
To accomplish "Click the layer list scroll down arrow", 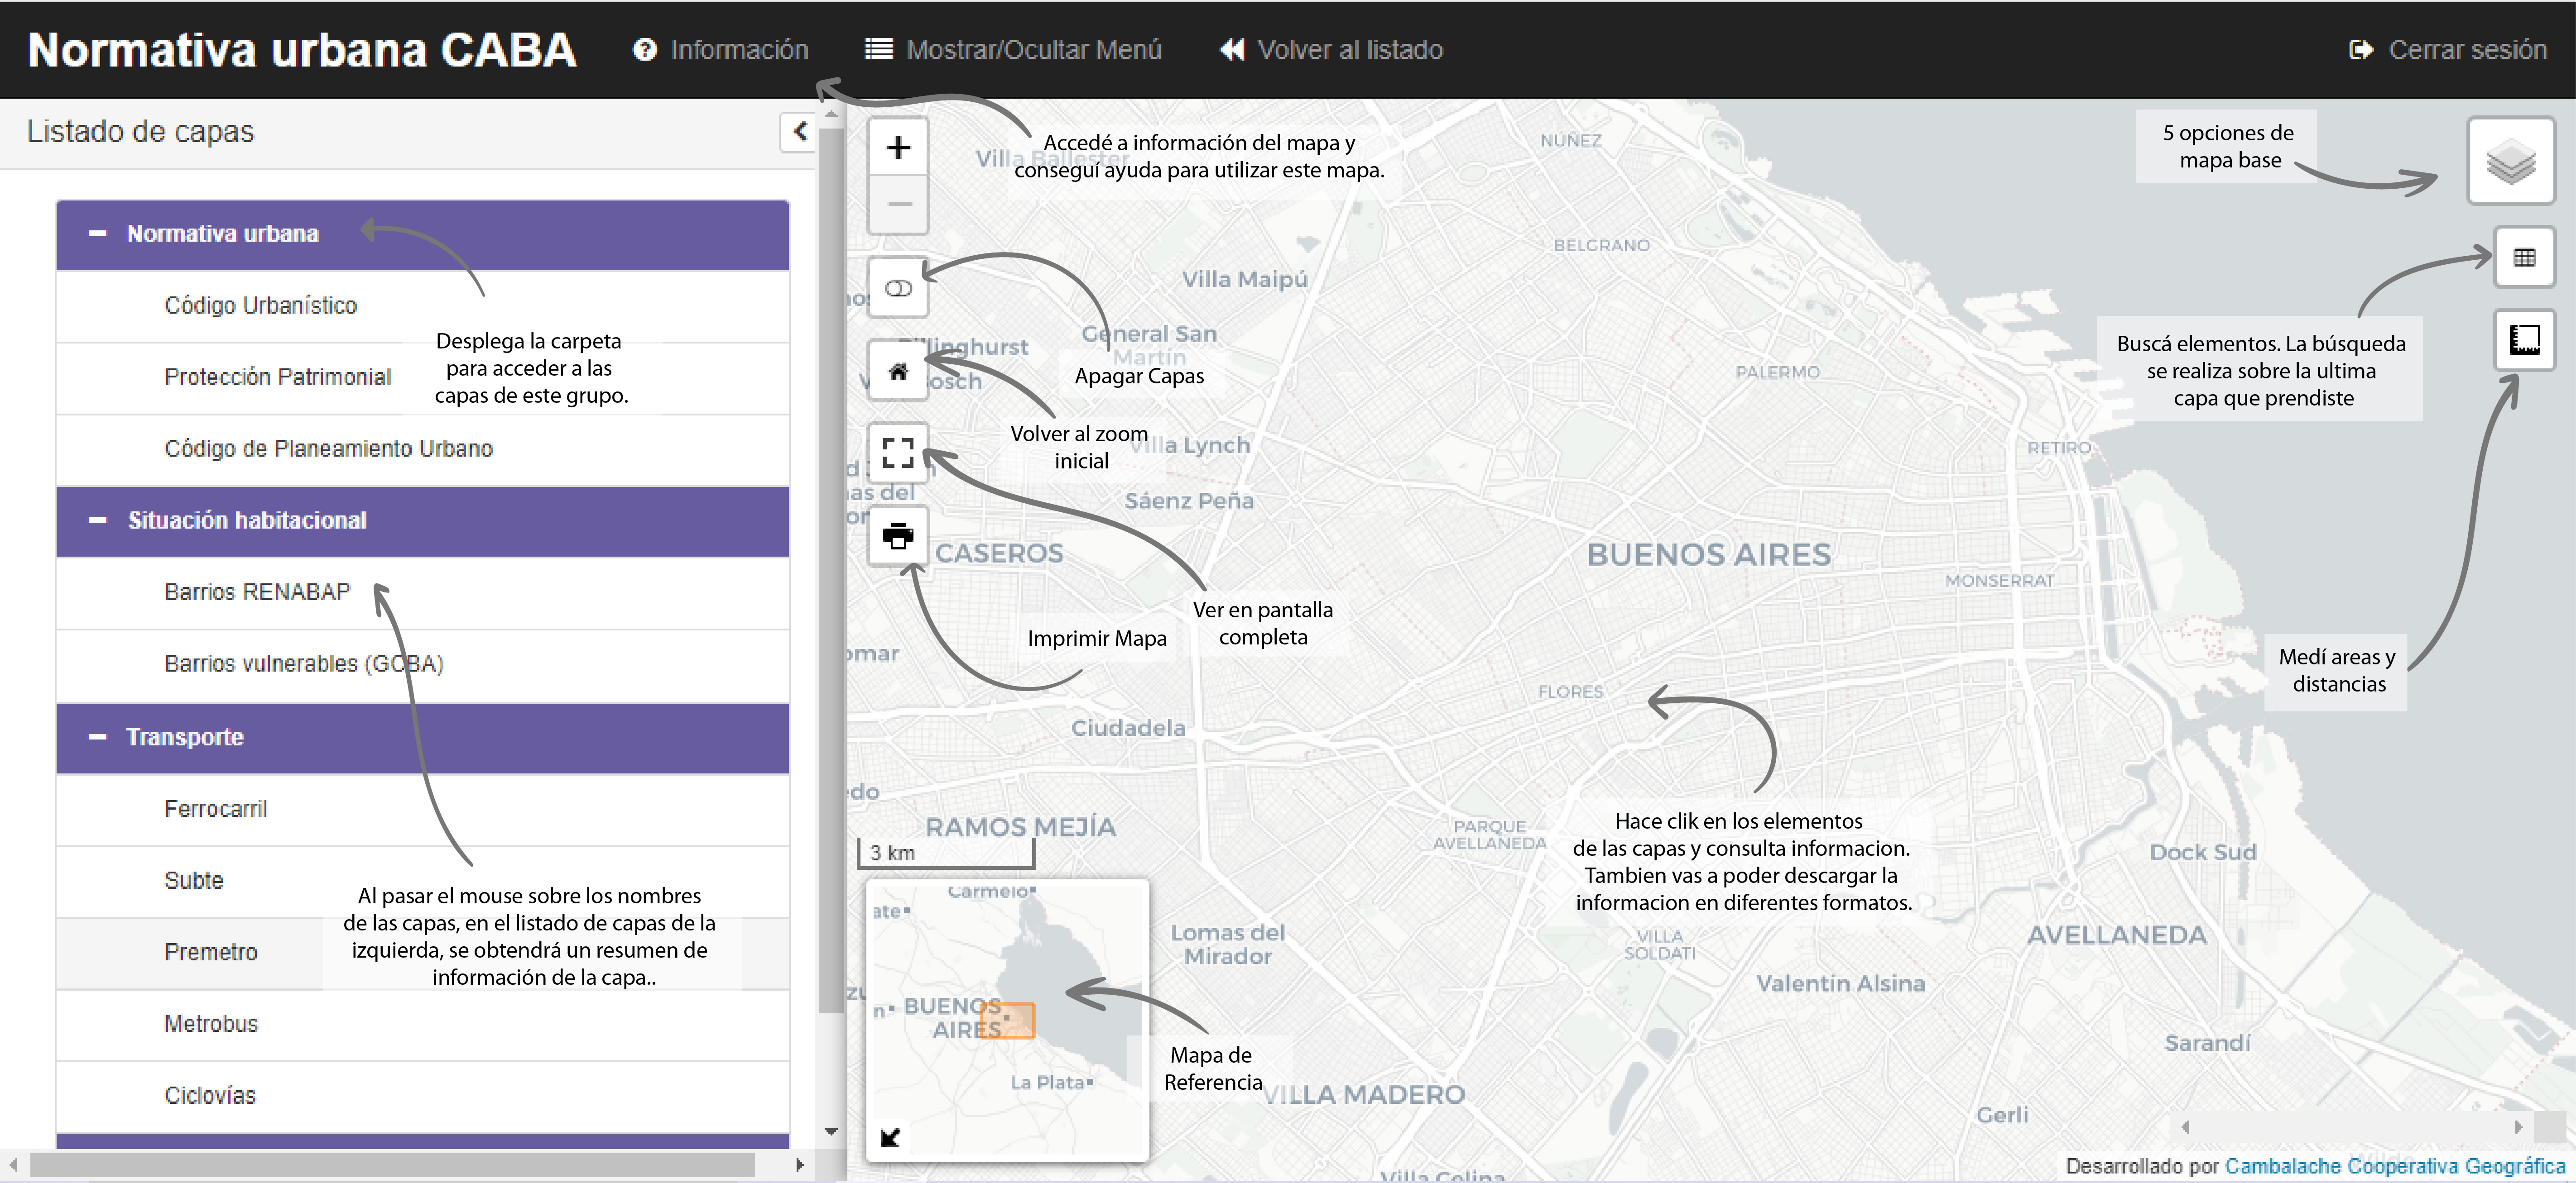I will point(831,1132).
